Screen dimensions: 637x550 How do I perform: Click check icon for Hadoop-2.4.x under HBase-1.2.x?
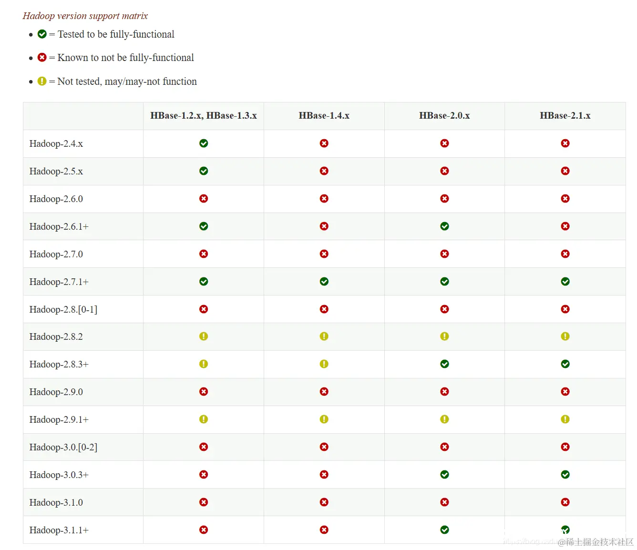coord(204,143)
